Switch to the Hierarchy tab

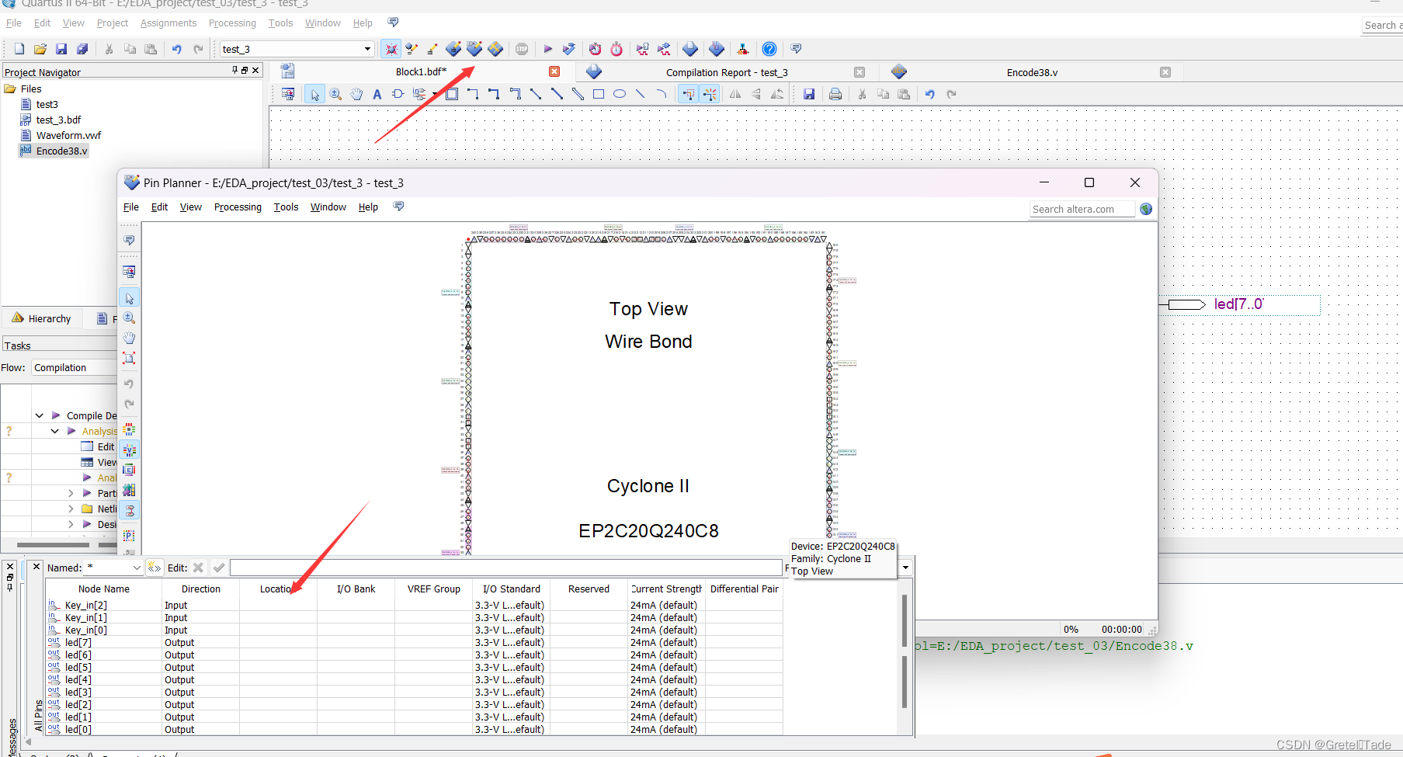click(42, 318)
